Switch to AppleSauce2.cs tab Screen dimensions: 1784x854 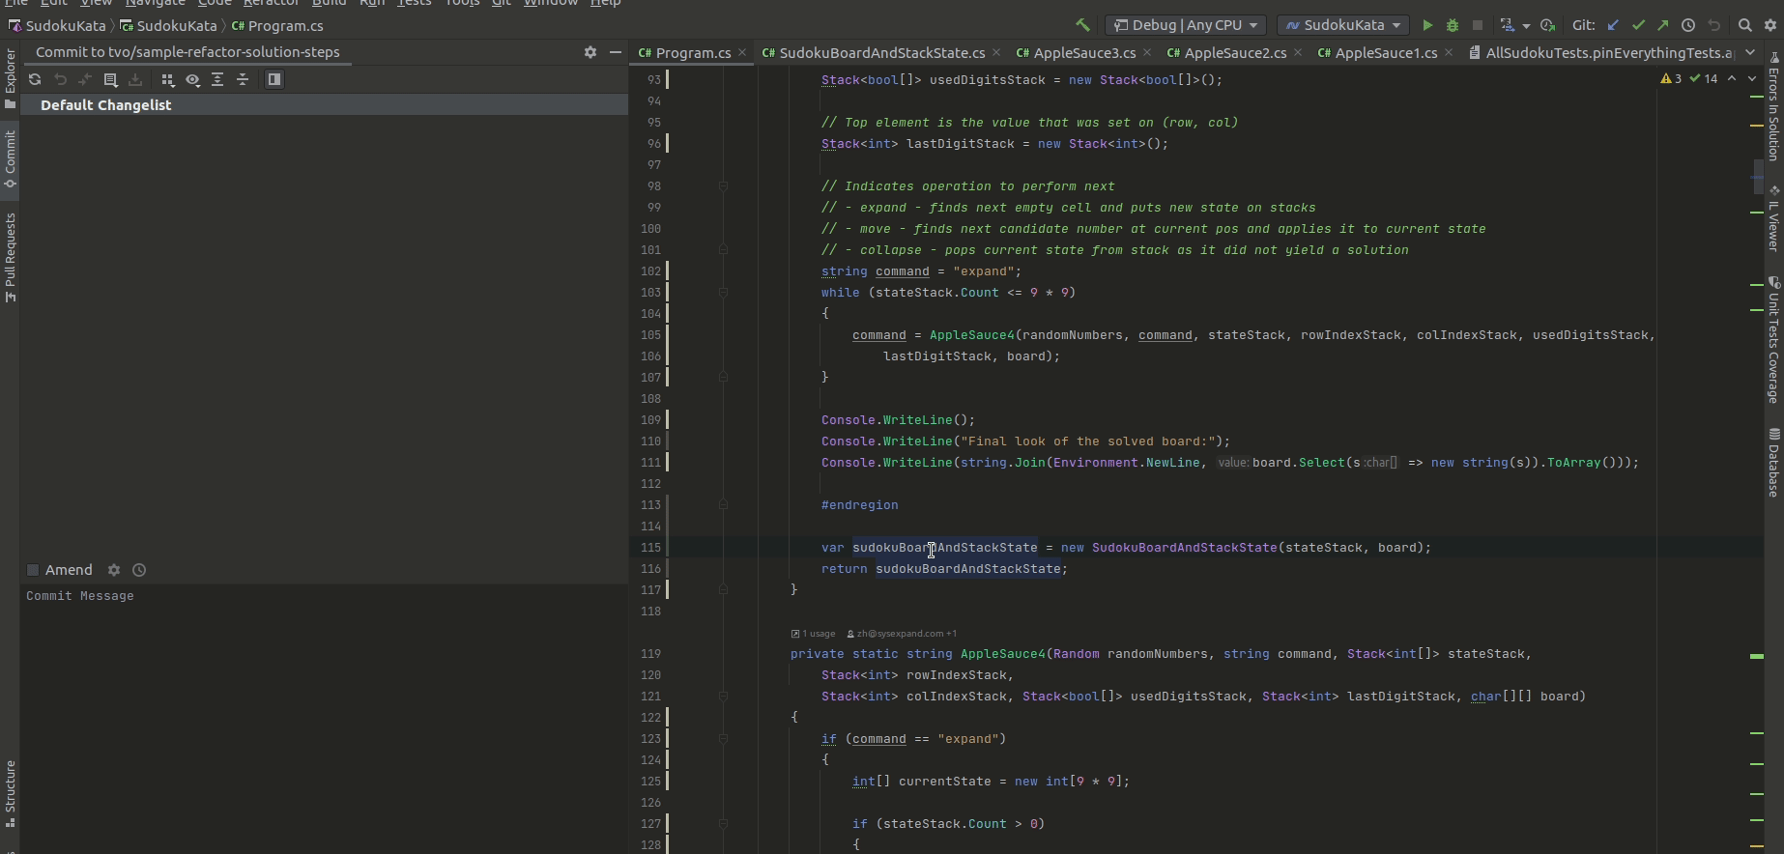point(1234,53)
